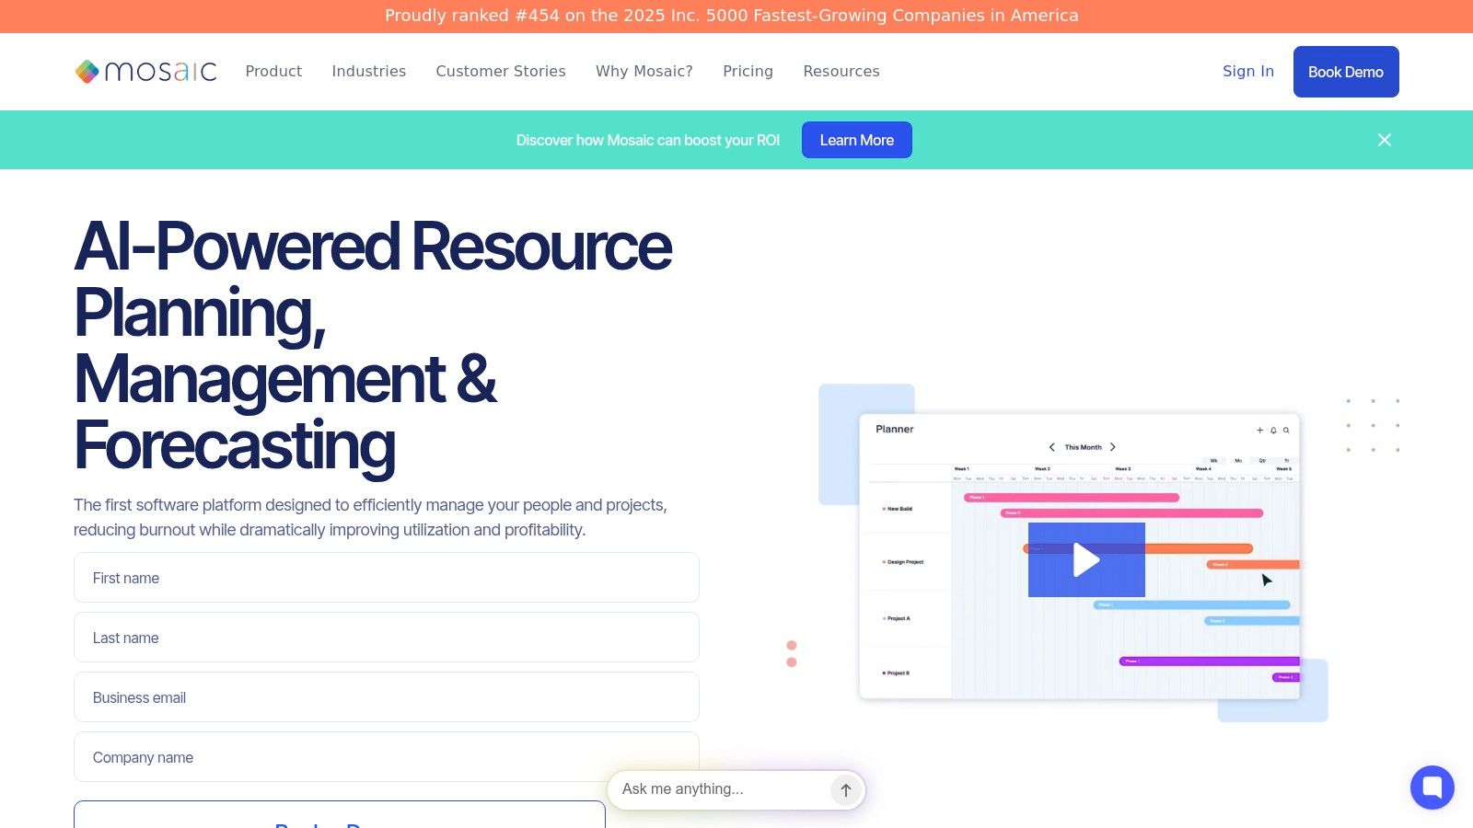The width and height of the screenshot is (1473, 828).
Task: Go to next month in Planner
Action: 1113,447
